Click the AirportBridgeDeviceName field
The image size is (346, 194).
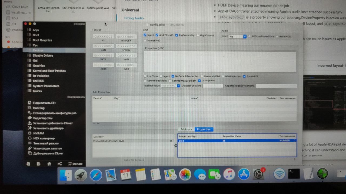coord(276,86)
